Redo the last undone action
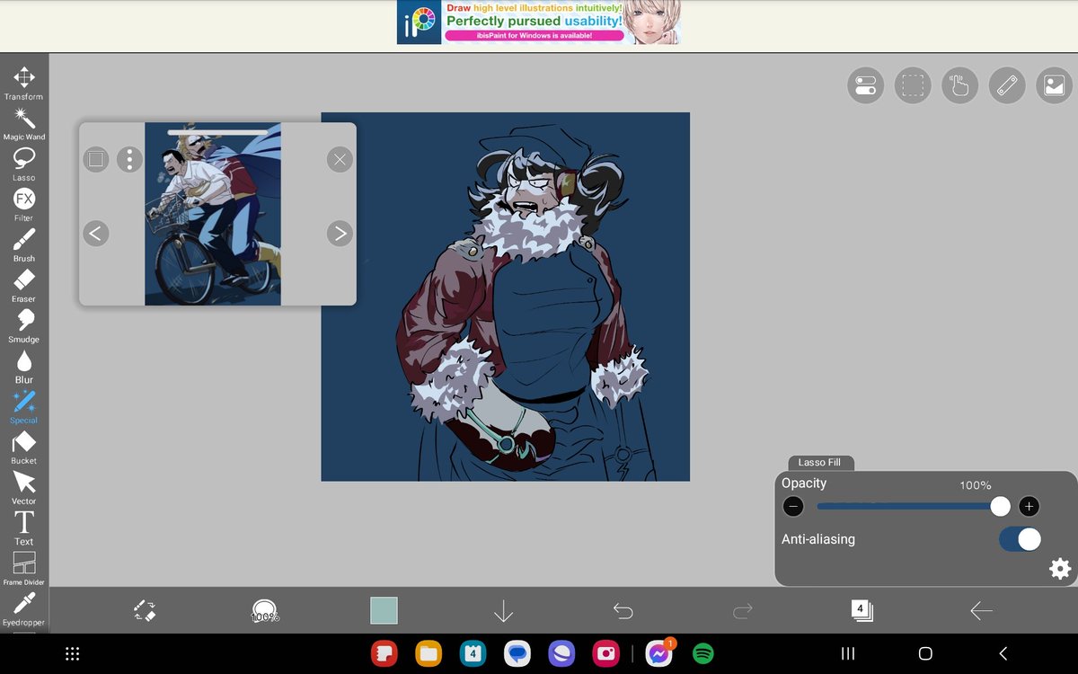The image size is (1078, 674). click(742, 612)
